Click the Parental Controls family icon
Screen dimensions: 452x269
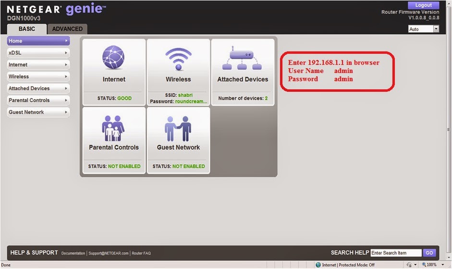113,128
